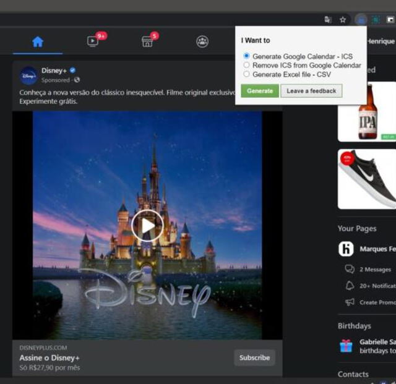Play the Disney+ video
Viewport: 396px width, 384px height.
point(147,226)
